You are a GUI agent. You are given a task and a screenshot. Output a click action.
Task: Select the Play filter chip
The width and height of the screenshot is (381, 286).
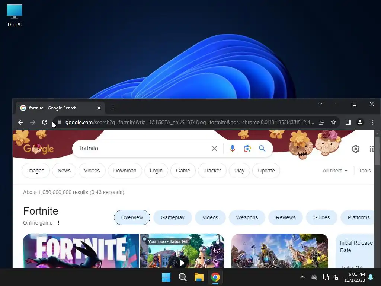point(239,171)
